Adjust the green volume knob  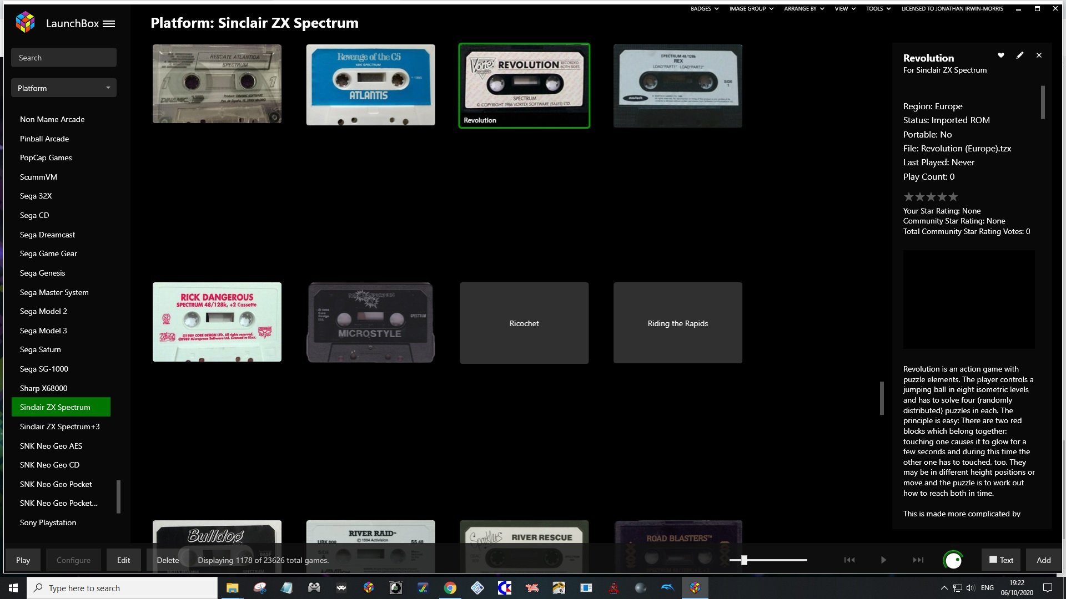click(953, 560)
